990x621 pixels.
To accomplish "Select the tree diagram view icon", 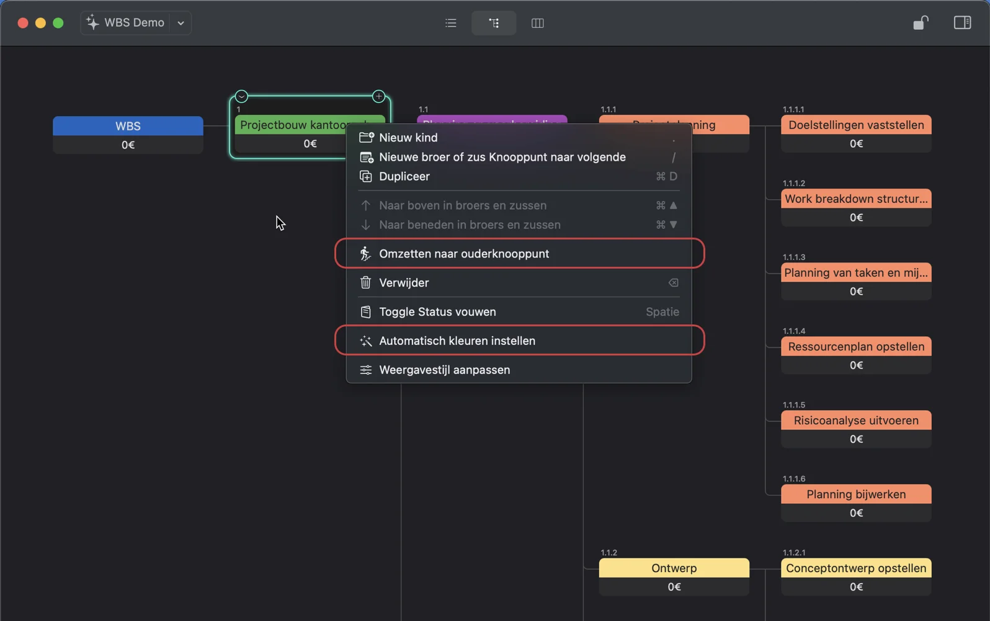I will tap(494, 23).
